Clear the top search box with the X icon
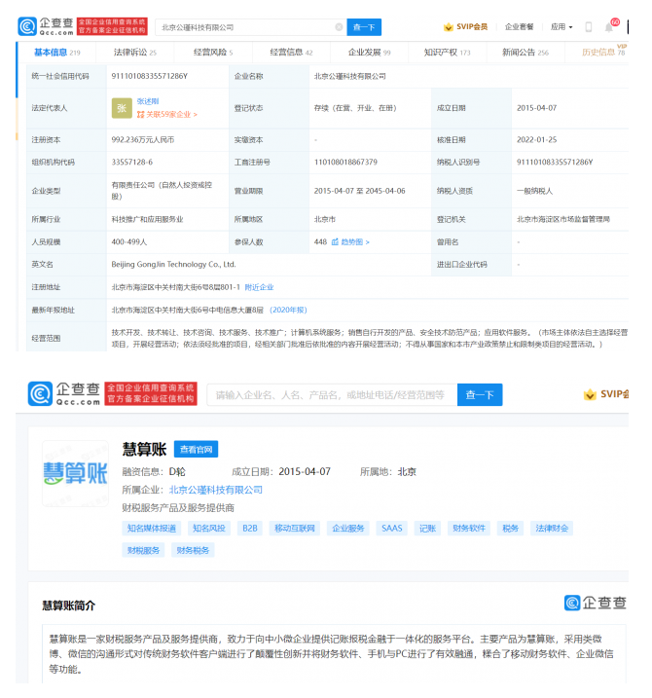 pyautogui.click(x=339, y=27)
